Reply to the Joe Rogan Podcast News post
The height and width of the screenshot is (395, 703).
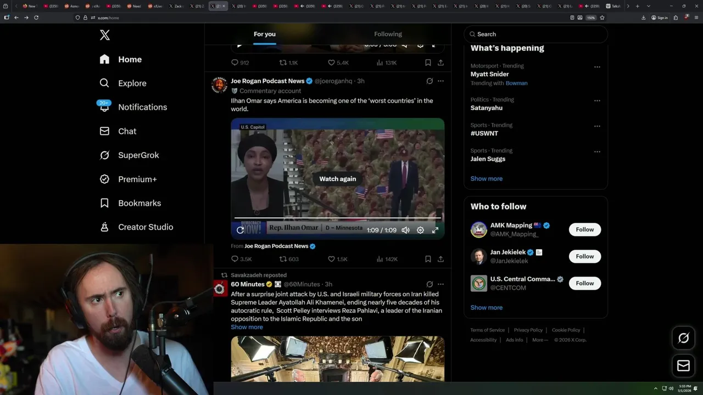pyautogui.click(x=241, y=259)
